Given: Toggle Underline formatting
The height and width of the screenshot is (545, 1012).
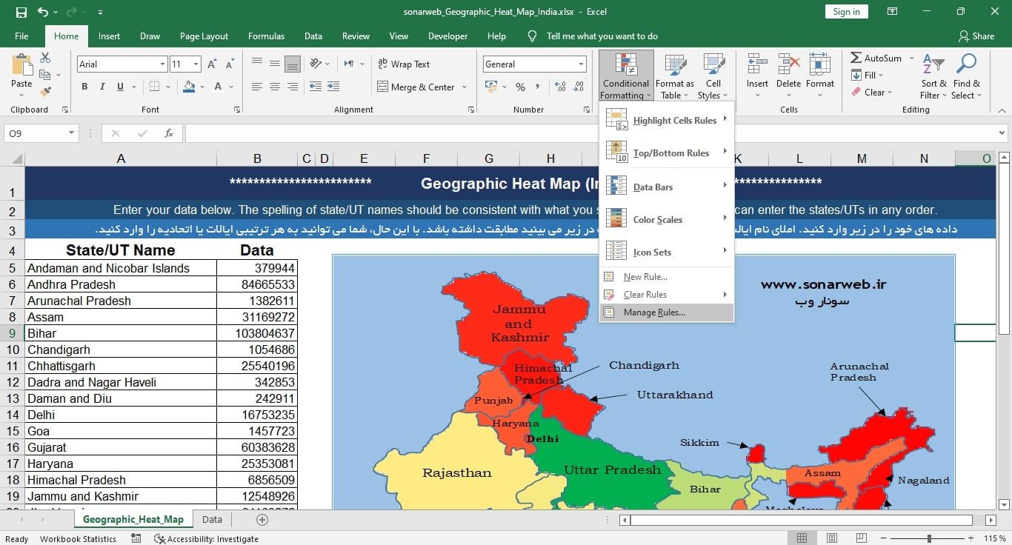Looking at the screenshot, I should point(120,87).
